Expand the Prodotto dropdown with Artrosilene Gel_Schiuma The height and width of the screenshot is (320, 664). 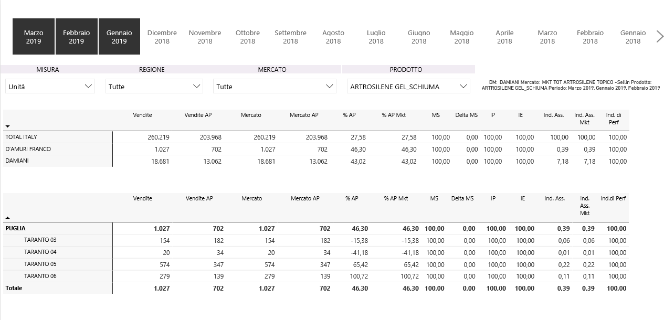coord(408,87)
